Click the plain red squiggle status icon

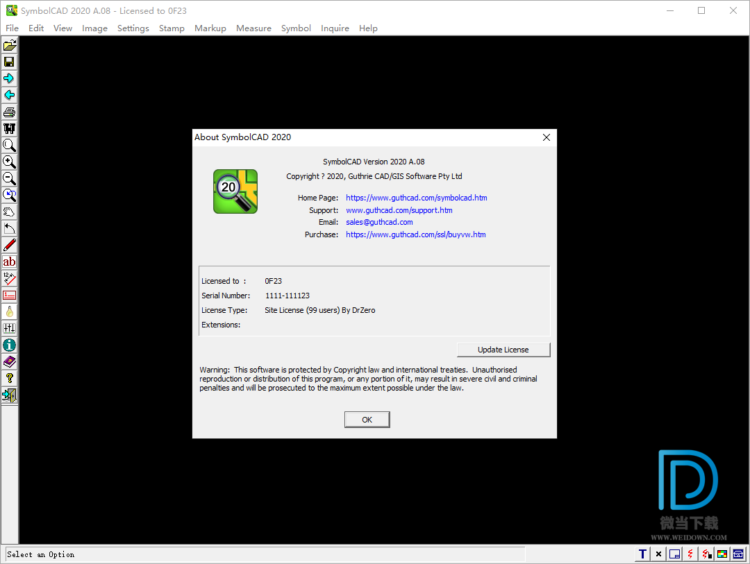(x=690, y=554)
